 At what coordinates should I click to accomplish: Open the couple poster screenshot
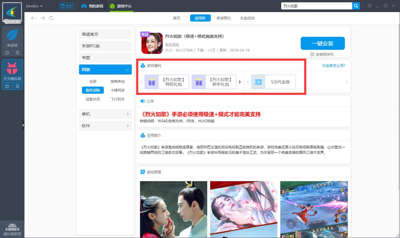coord(174,209)
